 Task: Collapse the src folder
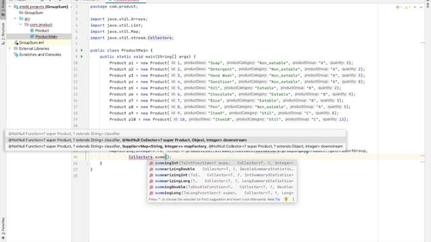(x=15, y=19)
